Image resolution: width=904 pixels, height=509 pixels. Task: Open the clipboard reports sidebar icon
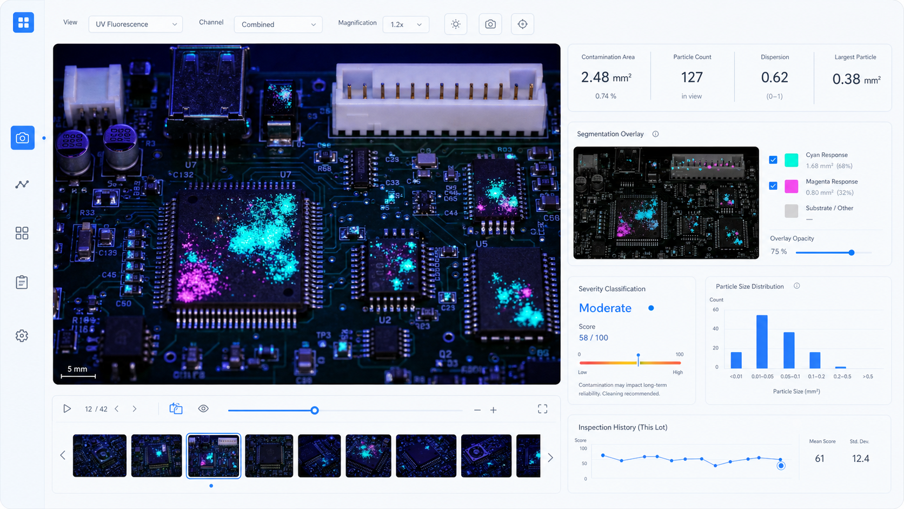click(x=22, y=282)
